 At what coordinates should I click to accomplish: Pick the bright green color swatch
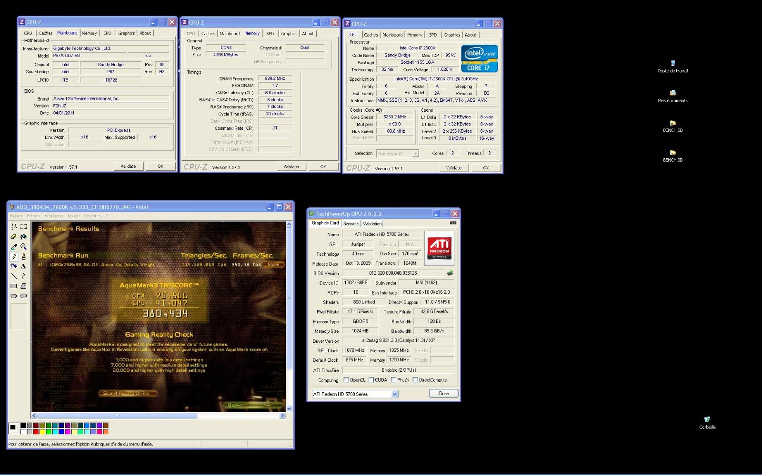click(49, 432)
